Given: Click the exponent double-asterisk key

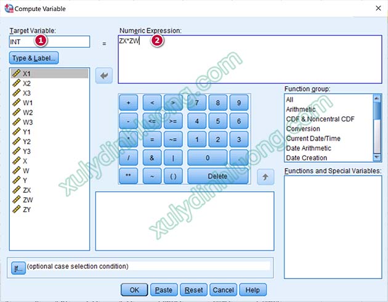Looking at the screenshot, I should tap(129, 176).
